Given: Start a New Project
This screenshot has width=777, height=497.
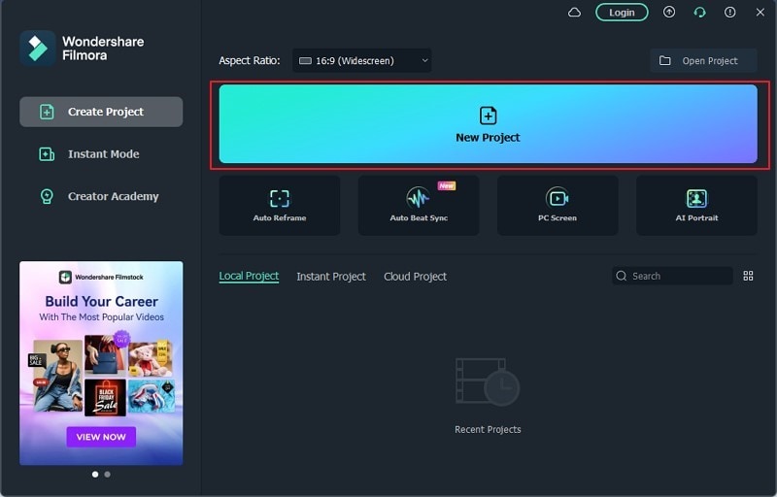Looking at the screenshot, I should pos(489,123).
